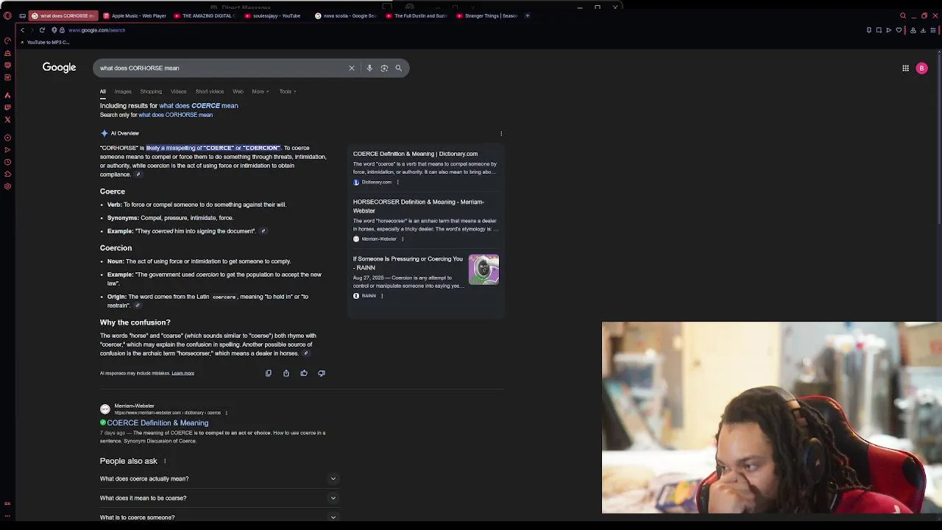Open the sidebar history clock icon
Screen dimensions: 942x530
point(7,162)
